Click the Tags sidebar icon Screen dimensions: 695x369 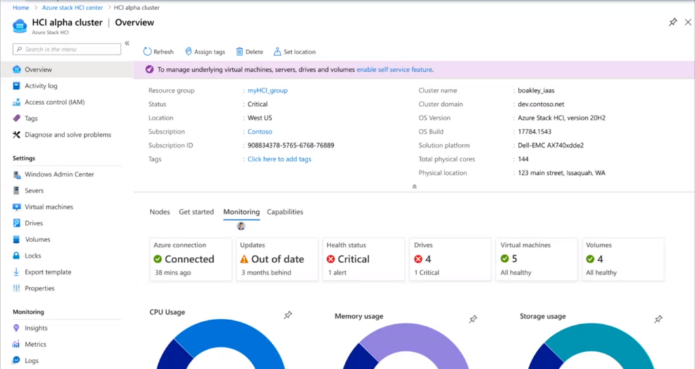16,118
